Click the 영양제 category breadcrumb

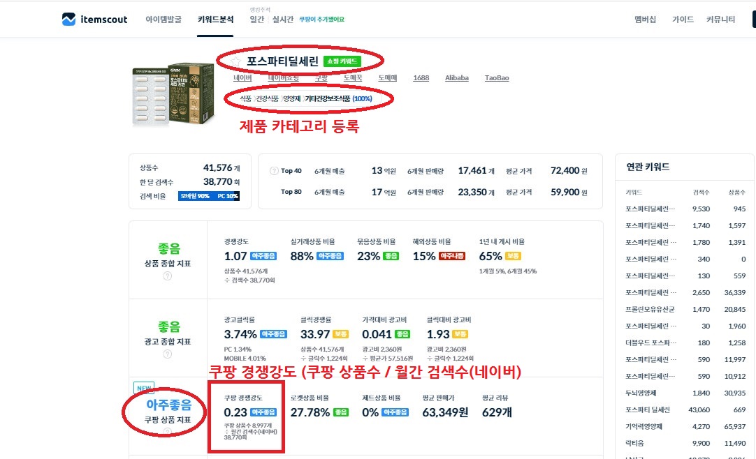pos(291,98)
